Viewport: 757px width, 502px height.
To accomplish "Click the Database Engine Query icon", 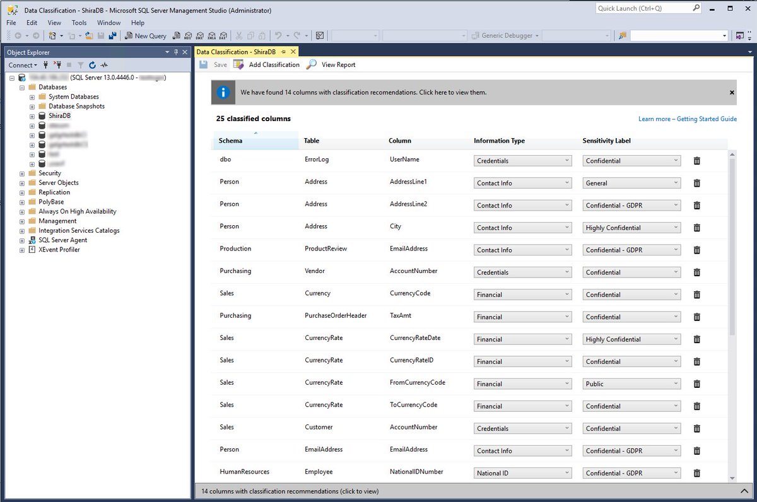I will coord(177,36).
